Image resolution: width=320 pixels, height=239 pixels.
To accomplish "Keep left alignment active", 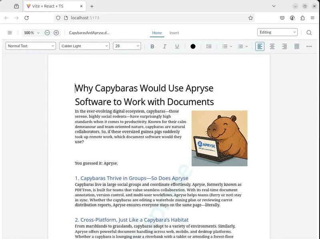I will pos(260,46).
